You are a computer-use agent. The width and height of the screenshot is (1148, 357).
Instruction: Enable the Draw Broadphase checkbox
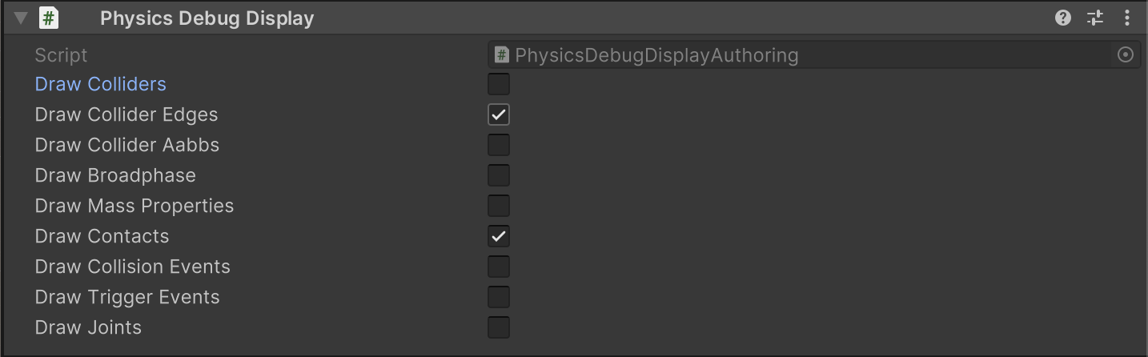click(x=499, y=175)
